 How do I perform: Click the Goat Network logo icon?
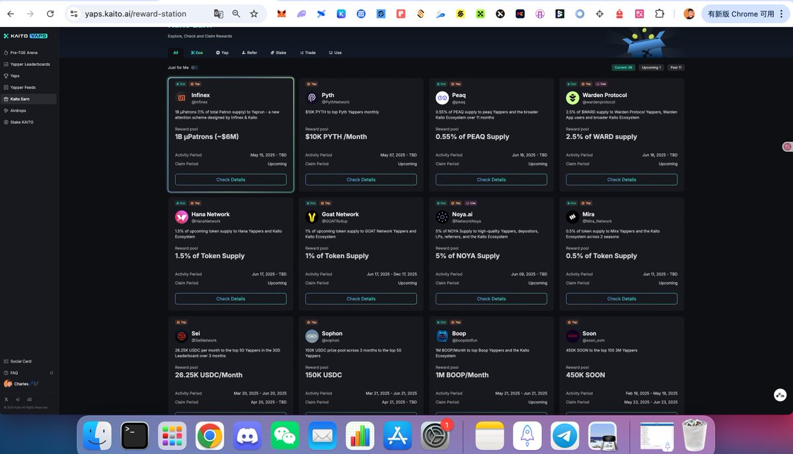[312, 217]
